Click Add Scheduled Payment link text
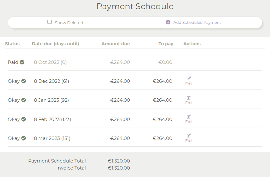The width and height of the screenshot is (270, 179). tap(197, 23)
